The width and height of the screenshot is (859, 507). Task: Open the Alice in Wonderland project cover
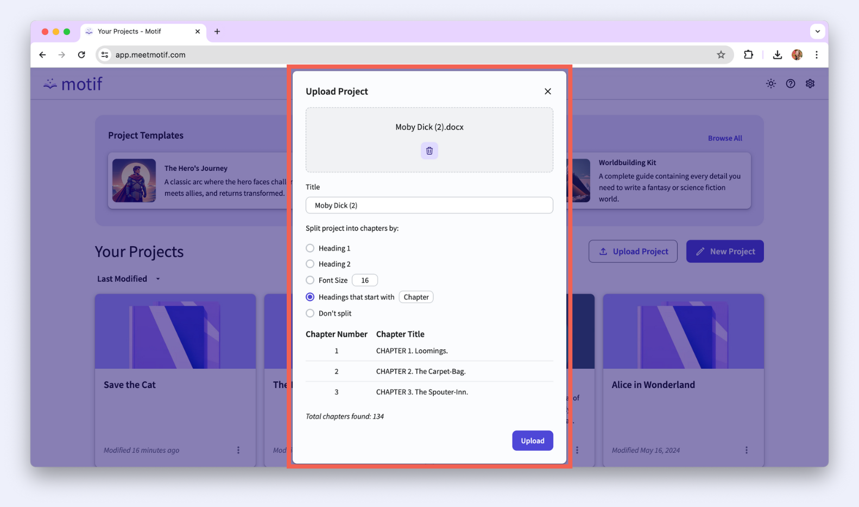[x=683, y=331]
